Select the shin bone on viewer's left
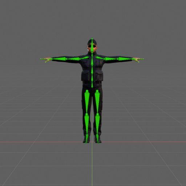The height and width of the screenshot is (186, 186). tap(87, 125)
